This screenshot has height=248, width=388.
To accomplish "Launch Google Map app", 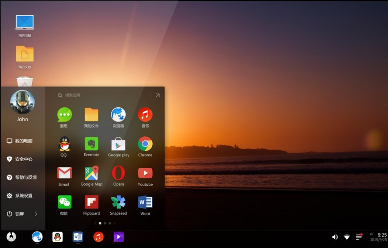I will pyautogui.click(x=92, y=173).
